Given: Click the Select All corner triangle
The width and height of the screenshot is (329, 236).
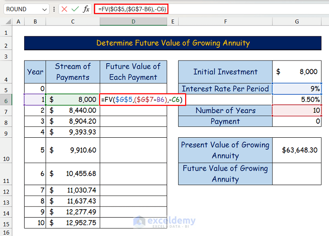Looking at the screenshot, I should click(8, 21).
